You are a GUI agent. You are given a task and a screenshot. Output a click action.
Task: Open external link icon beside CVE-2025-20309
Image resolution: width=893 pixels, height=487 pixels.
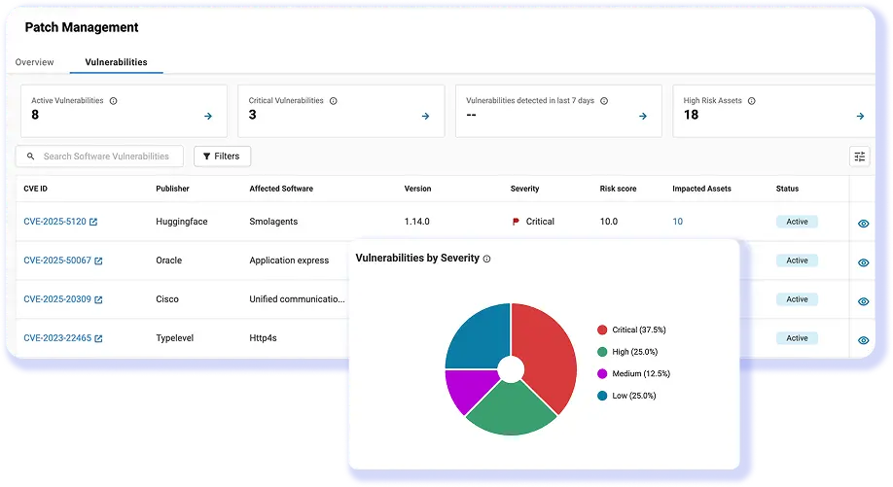click(x=98, y=299)
